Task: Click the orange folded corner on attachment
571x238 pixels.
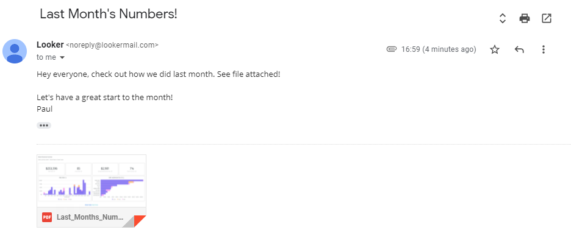Action: coord(140,221)
